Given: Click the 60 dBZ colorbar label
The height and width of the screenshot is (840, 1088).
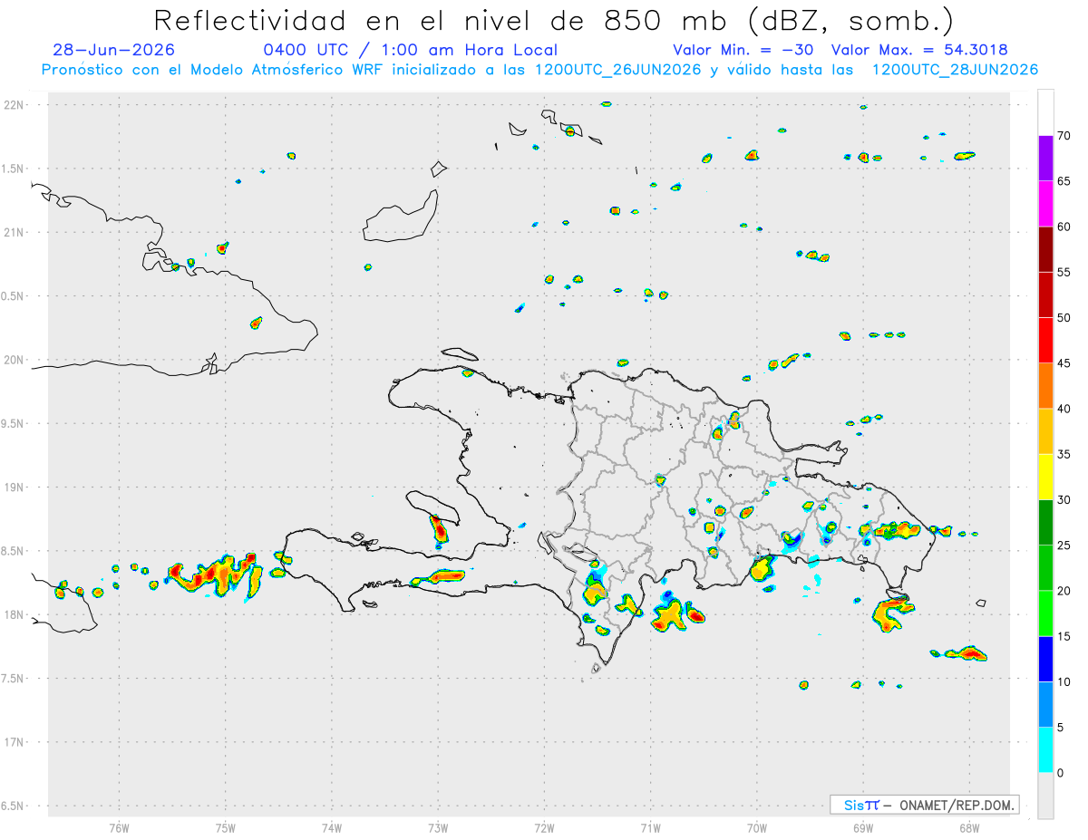Looking at the screenshot, I should click(x=1064, y=227).
